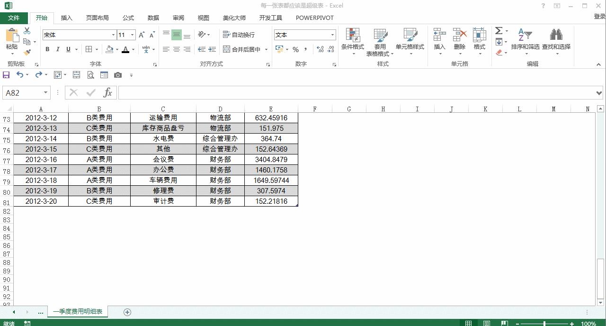Click the Undo arrow icon

coord(19,75)
